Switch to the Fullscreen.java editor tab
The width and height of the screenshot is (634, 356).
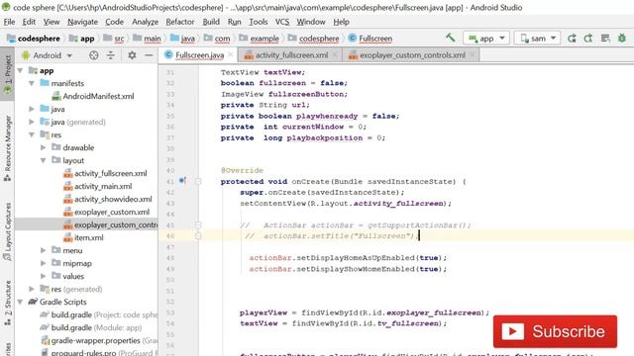198,55
